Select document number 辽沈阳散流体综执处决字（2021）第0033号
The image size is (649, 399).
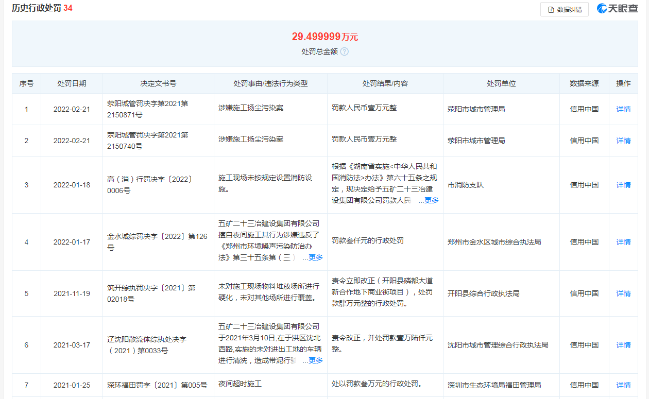click(x=147, y=345)
